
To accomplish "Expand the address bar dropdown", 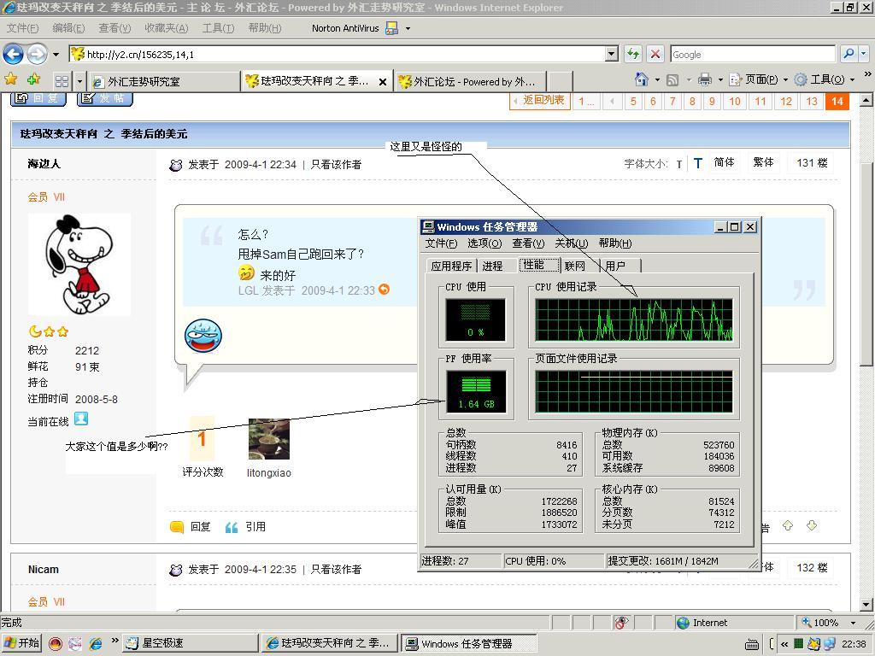I will click(x=611, y=54).
